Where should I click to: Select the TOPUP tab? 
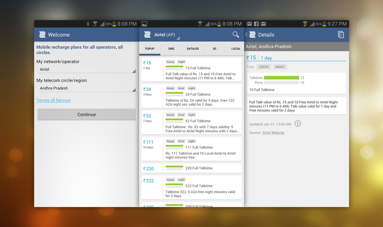tap(149, 49)
